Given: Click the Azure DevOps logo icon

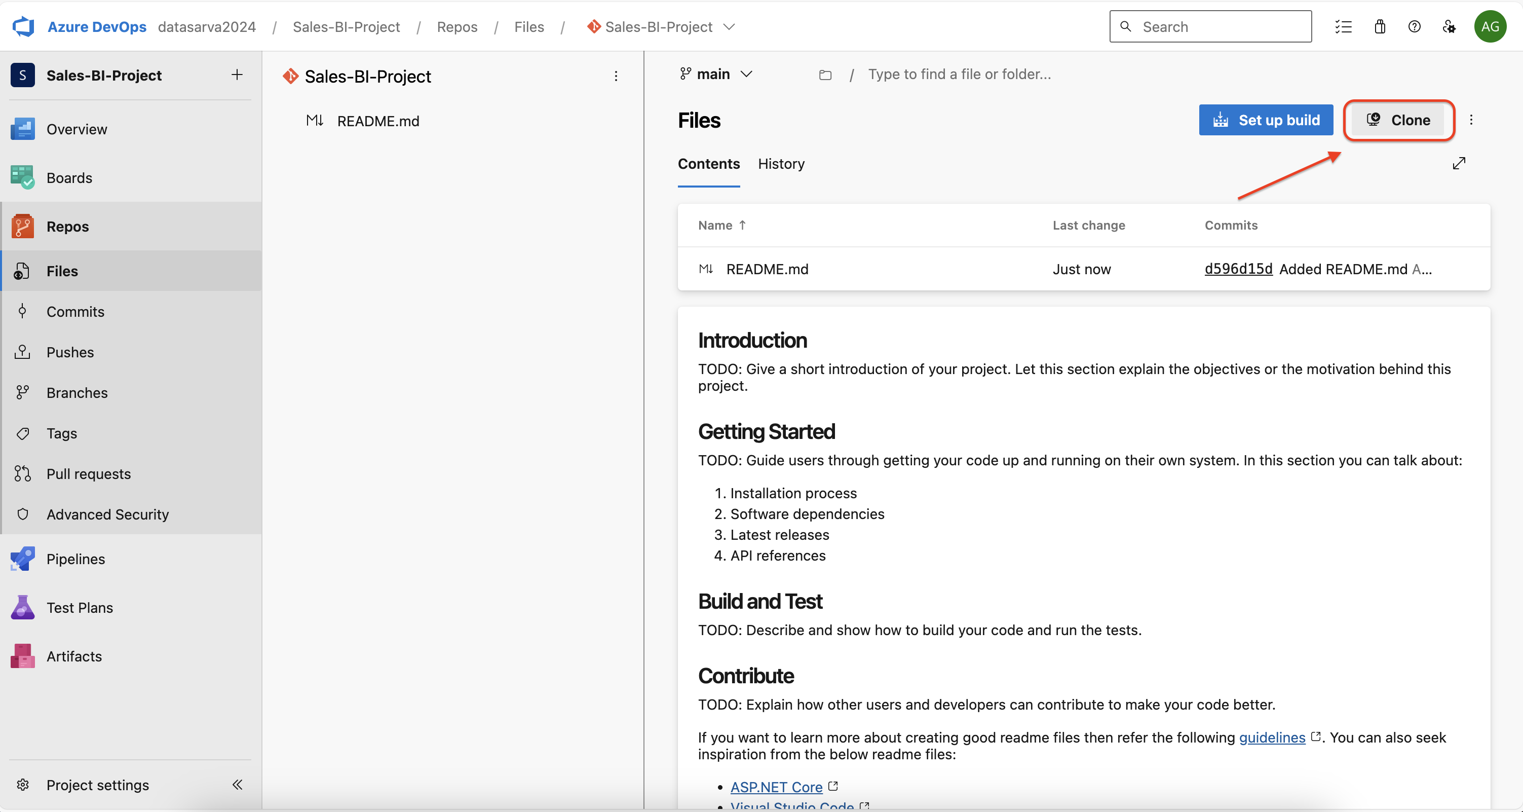Looking at the screenshot, I should 23,27.
